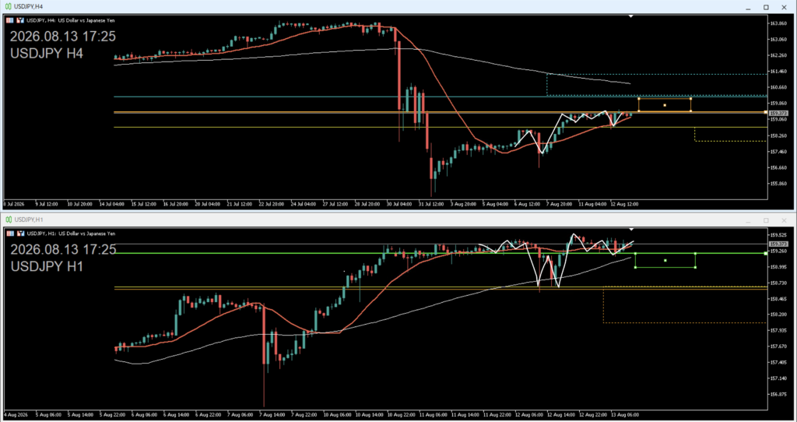The height and width of the screenshot is (422, 797).
Task: Click the 163.860 price scale label
Action: 778,23
